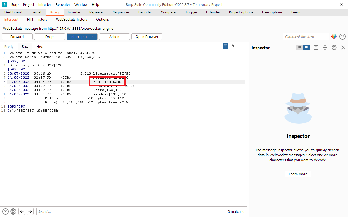Screen dimensions: 348x217
Task: Switch message view to Pretty
Action: (x=9, y=46)
